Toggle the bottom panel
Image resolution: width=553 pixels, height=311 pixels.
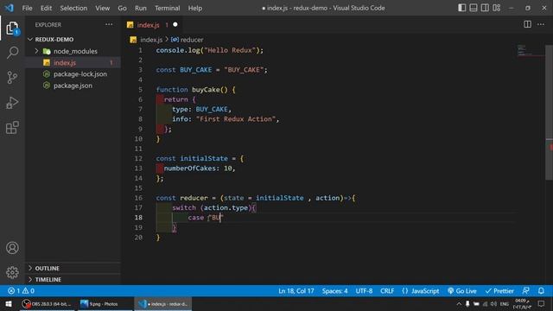[474, 8]
